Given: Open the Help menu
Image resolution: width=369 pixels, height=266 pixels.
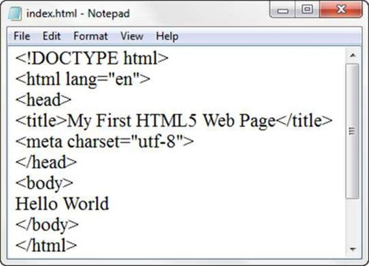Looking at the screenshot, I should (x=167, y=36).
